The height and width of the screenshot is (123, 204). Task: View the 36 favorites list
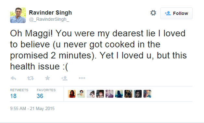[x=46, y=94]
